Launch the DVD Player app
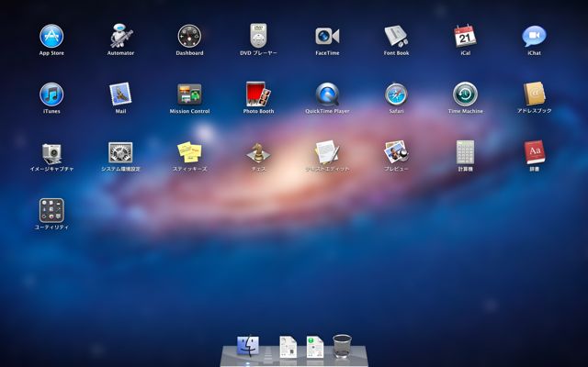This screenshot has height=367, width=588. click(x=258, y=36)
